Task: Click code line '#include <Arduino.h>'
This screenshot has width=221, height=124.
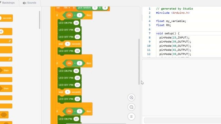Action: (173, 13)
